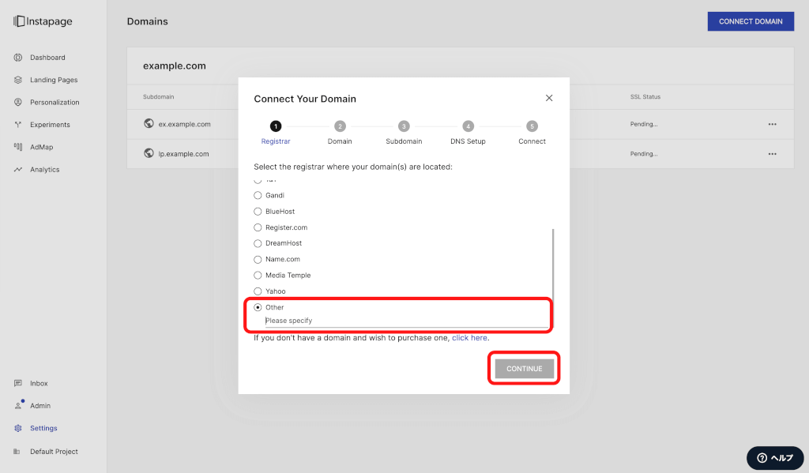The height and width of the screenshot is (473, 809).
Task: Click the AdMap sidebar icon
Action: pos(17,147)
